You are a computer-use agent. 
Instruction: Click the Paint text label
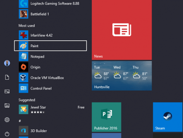34,46
